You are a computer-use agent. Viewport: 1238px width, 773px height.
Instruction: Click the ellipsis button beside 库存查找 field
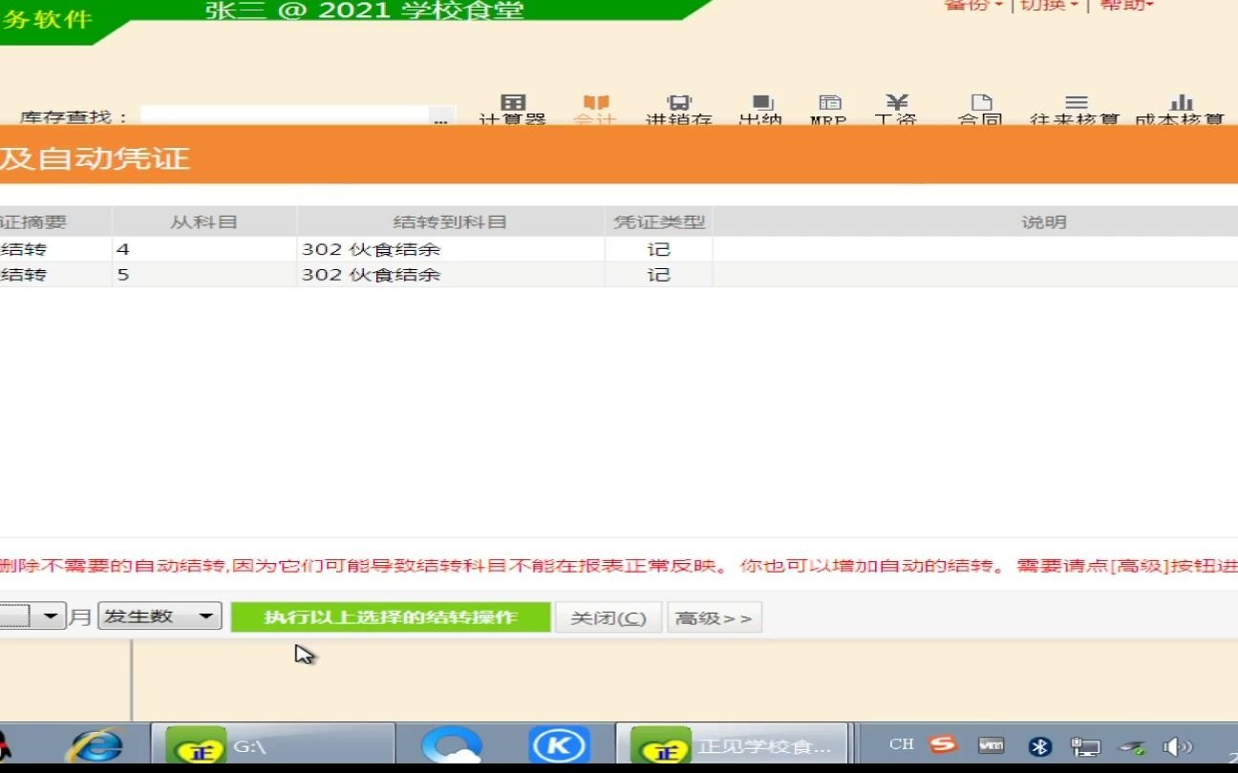(440, 118)
